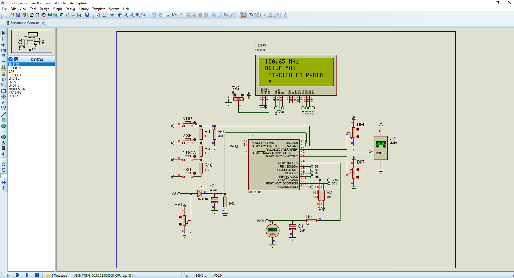Close the Schematic Capture tab
Screen dimensions: 514x278
[43, 23]
